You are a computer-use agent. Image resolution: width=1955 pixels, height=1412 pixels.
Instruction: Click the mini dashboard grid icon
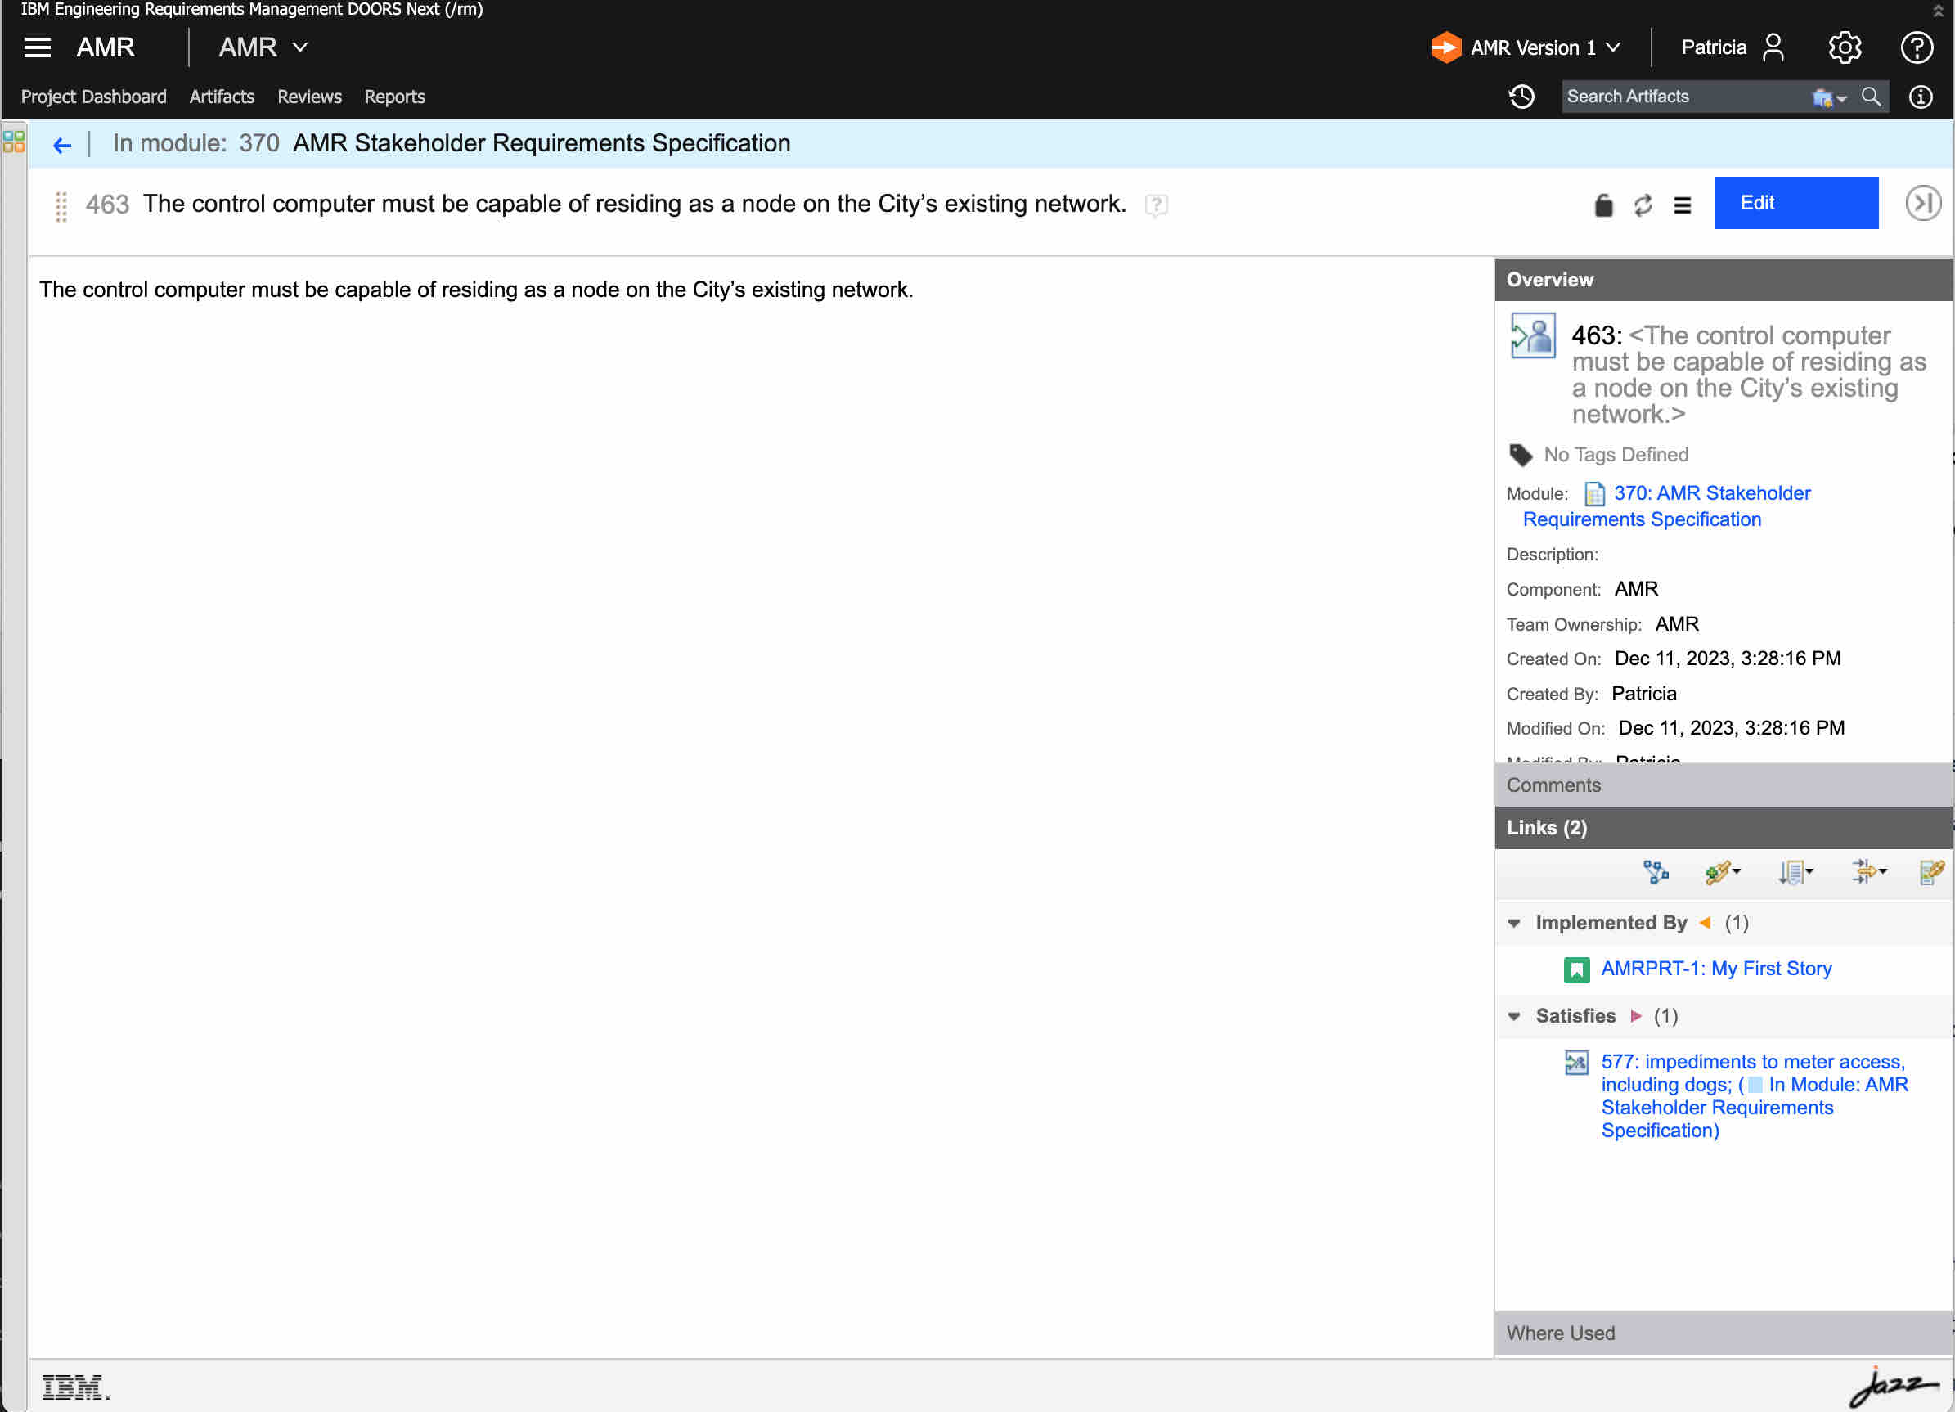[x=14, y=141]
